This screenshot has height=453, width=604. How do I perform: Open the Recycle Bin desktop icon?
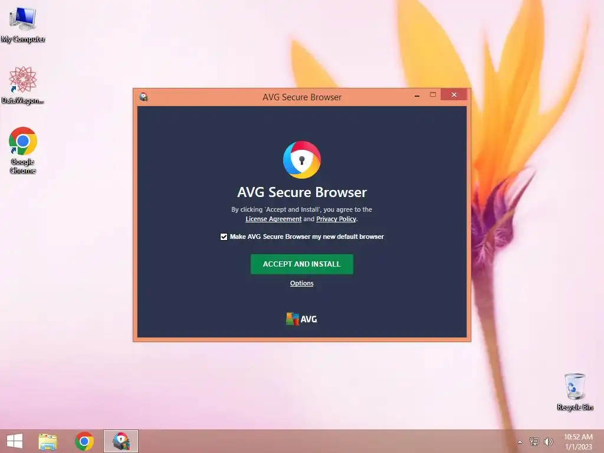[x=575, y=392]
